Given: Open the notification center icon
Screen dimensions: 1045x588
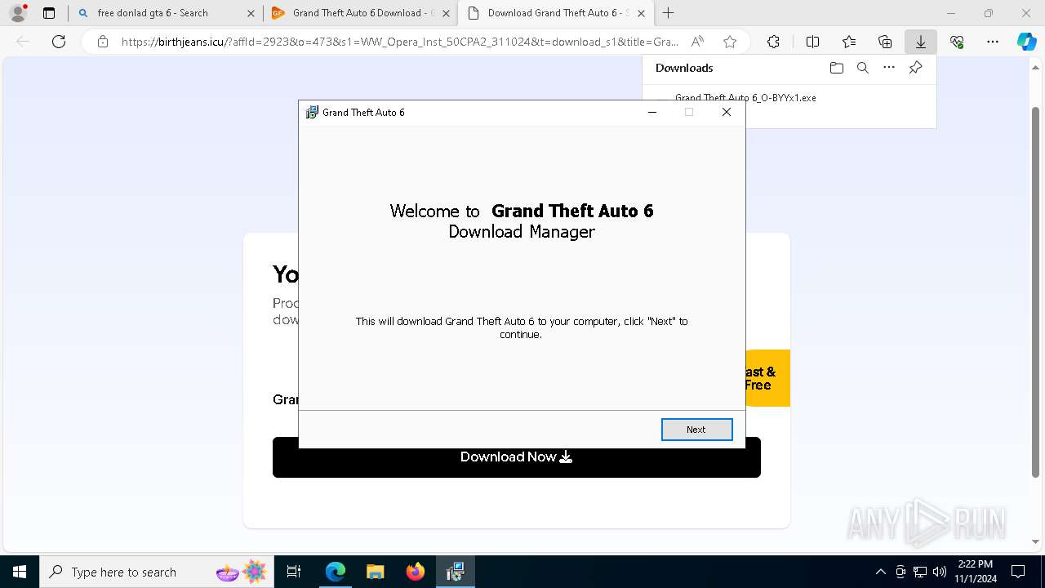Looking at the screenshot, I should 1018,572.
